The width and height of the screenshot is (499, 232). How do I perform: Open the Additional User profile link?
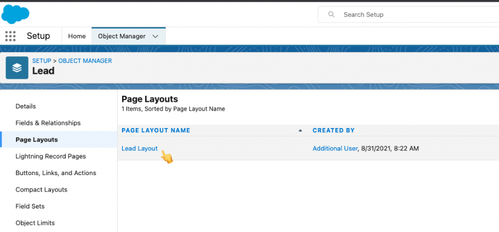click(335, 148)
